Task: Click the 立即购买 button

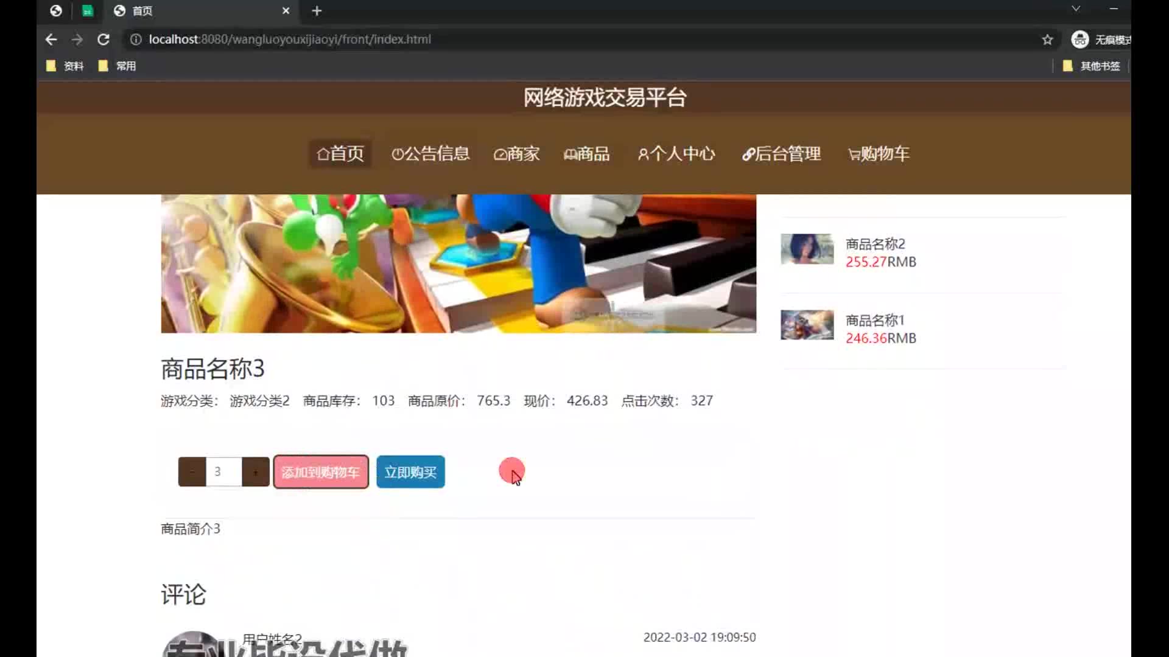Action: (410, 472)
